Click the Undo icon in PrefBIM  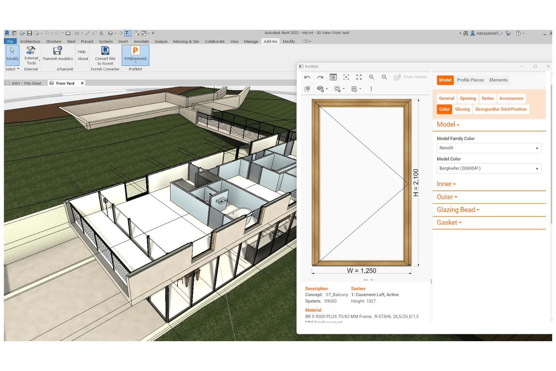(x=307, y=77)
